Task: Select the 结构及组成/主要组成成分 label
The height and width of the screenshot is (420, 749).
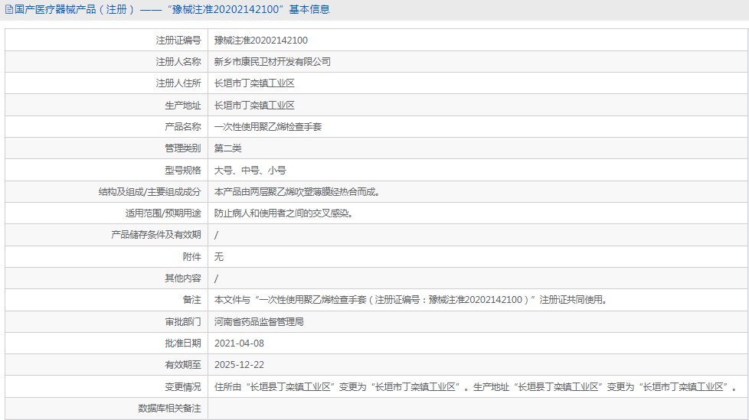Action: [149, 192]
